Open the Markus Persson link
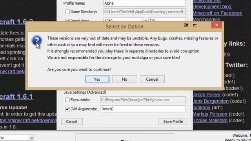Viewport: 251px width, 141px height. pos(210,114)
